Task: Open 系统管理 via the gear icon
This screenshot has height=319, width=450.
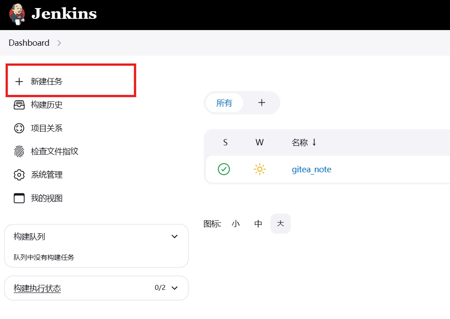Action: click(x=19, y=175)
